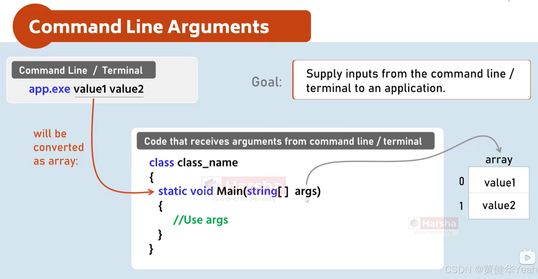Image resolution: width=538 pixels, height=279 pixels.
Task: Click the video play icon in the corner
Action: [527, 257]
